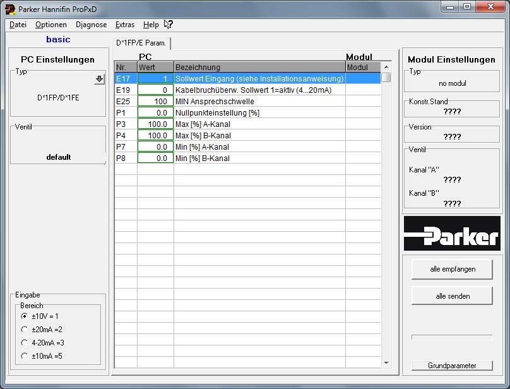
Task: Maximize the ProPxD window
Action: 467,7
